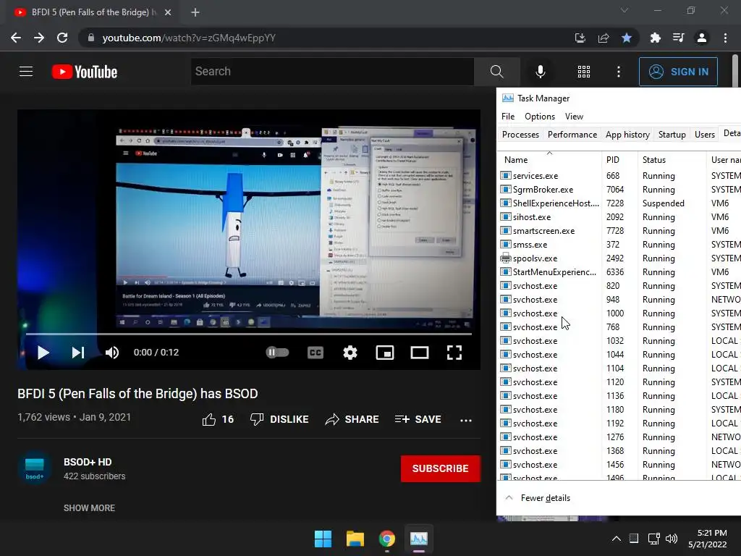Play the video
The image size is (741, 556).
(x=43, y=353)
